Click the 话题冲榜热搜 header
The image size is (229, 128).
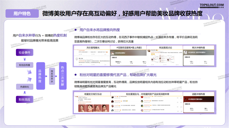coord(199,94)
